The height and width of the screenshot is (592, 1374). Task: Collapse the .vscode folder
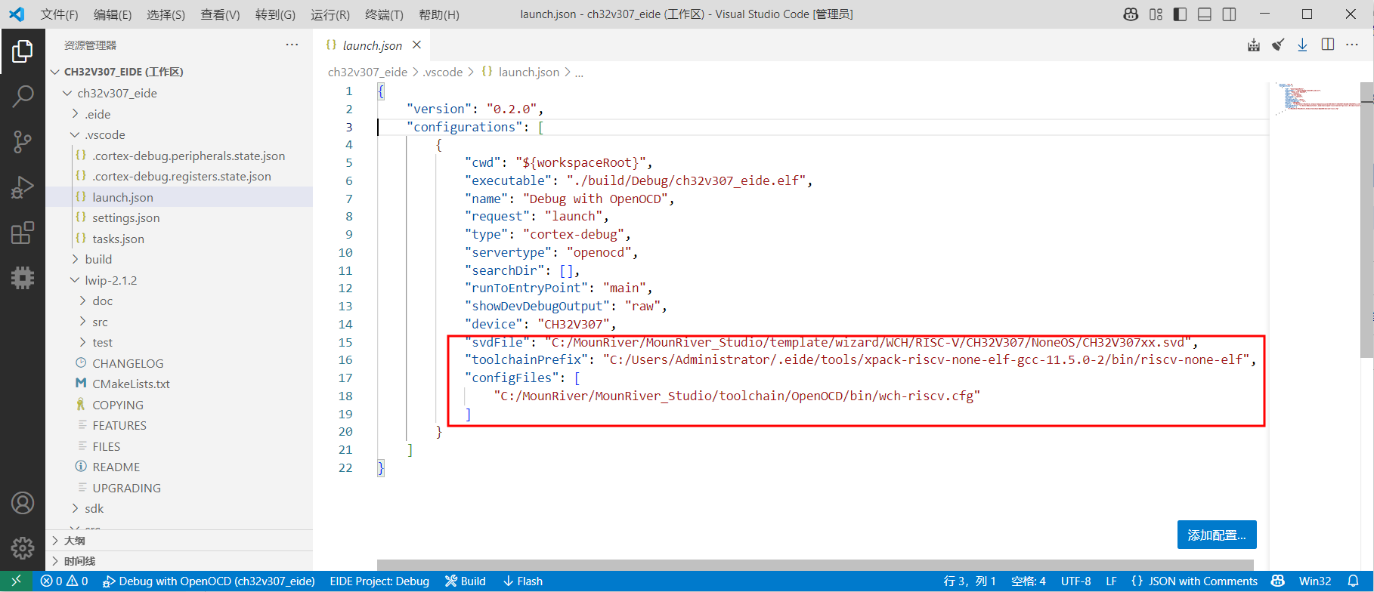coord(75,134)
